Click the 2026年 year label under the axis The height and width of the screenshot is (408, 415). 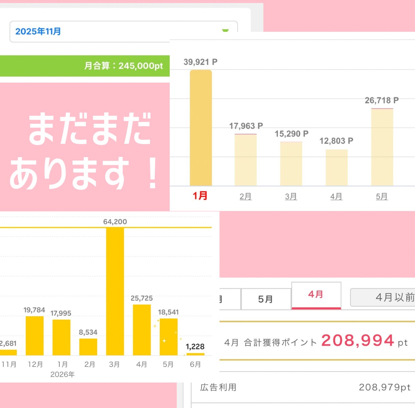click(62, 374)
